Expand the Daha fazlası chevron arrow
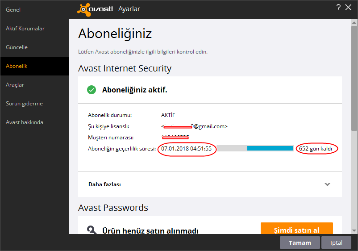The image size is (358, 251). point(327,184)
